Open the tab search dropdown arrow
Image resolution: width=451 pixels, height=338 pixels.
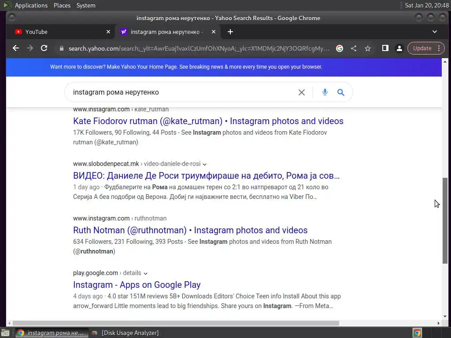click(435, 32)
